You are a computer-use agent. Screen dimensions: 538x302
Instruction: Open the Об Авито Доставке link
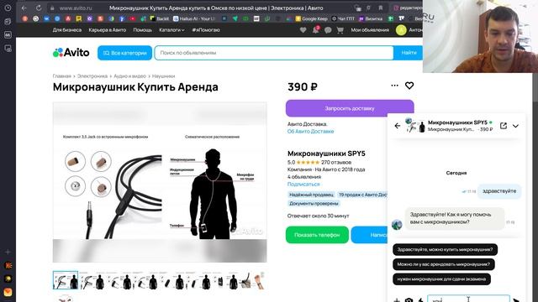(x=310, y=131)
